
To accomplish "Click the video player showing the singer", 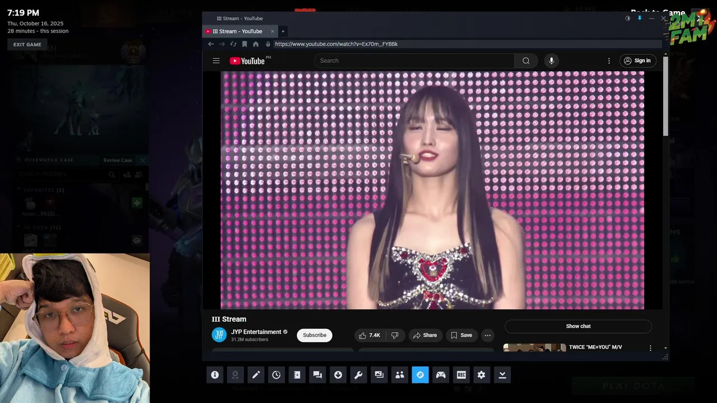I will coord(432,190).
